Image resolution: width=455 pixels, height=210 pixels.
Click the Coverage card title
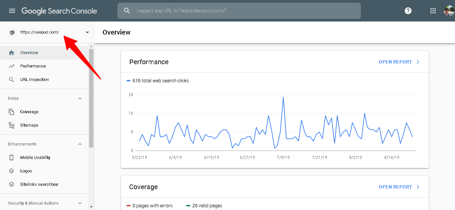(143, 187)
